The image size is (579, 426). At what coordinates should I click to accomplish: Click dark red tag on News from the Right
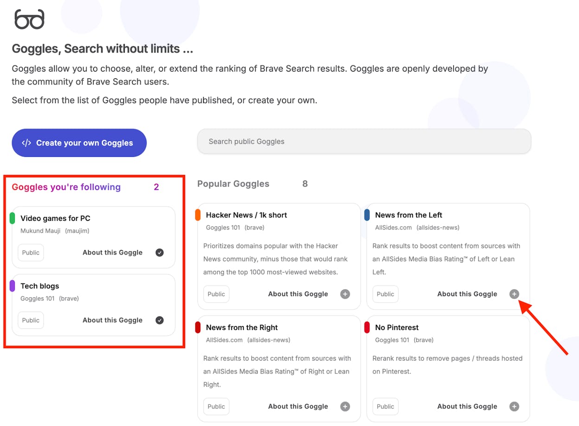198,328
